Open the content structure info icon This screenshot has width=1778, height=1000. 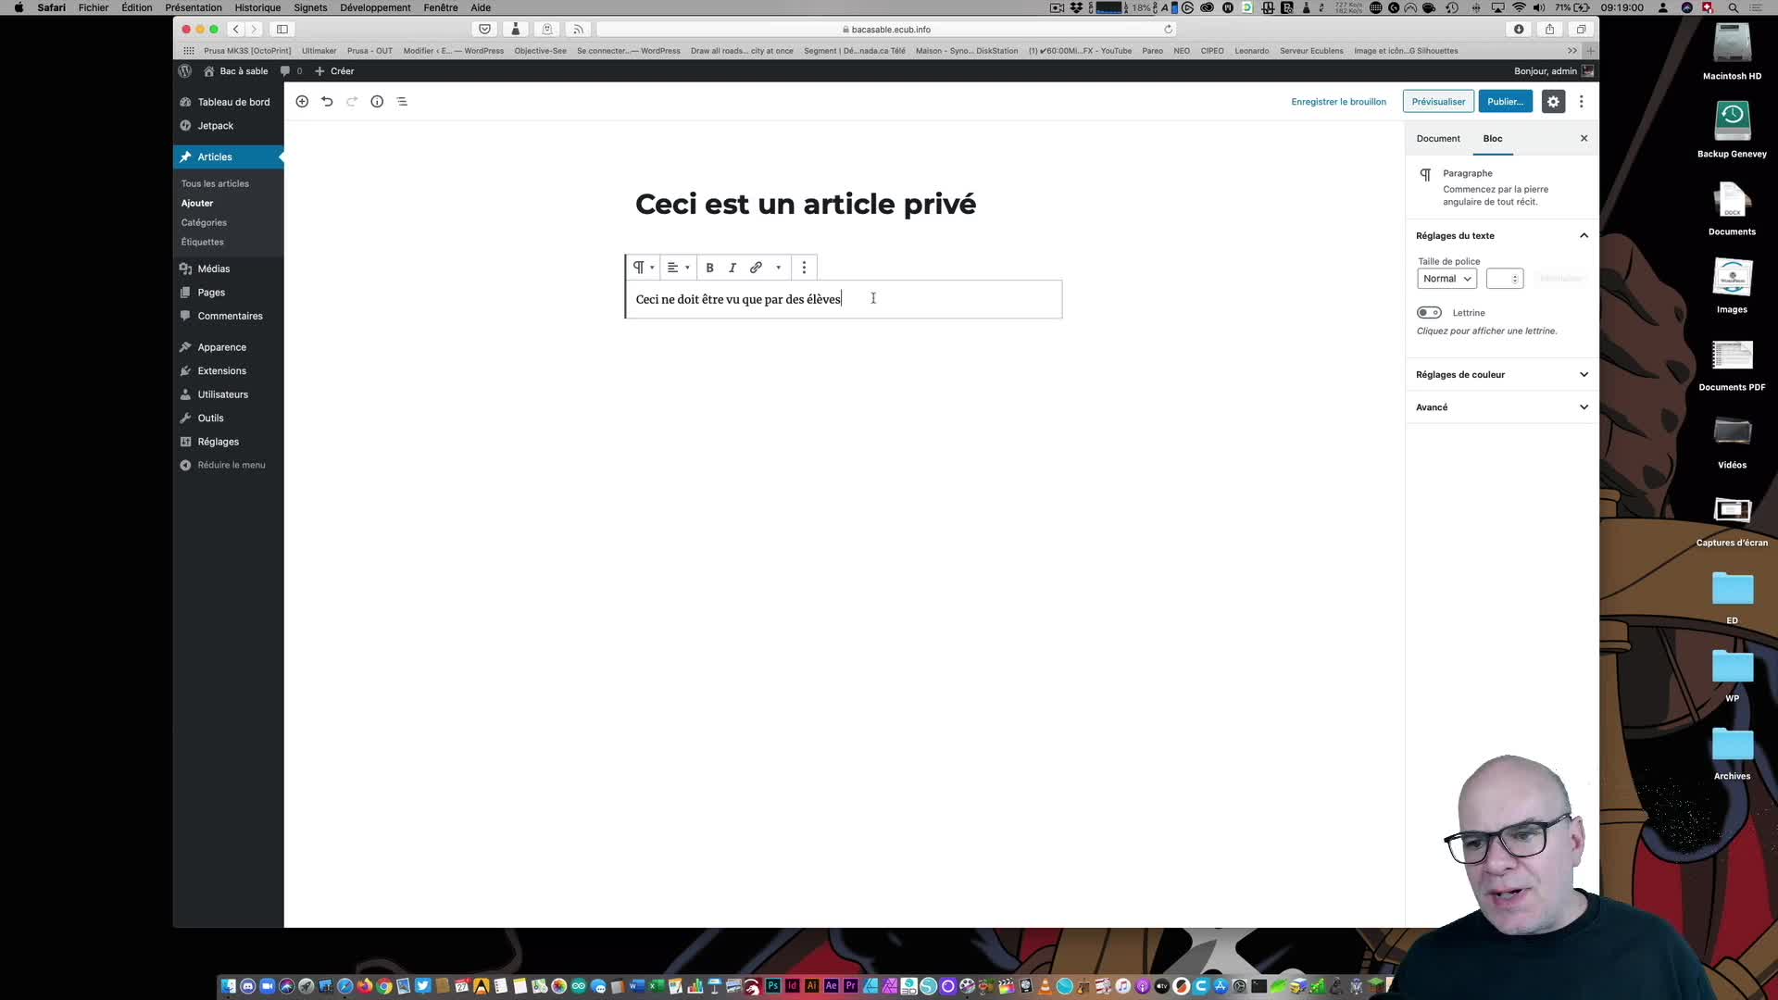pyautogui.click(x=377, y=102)
